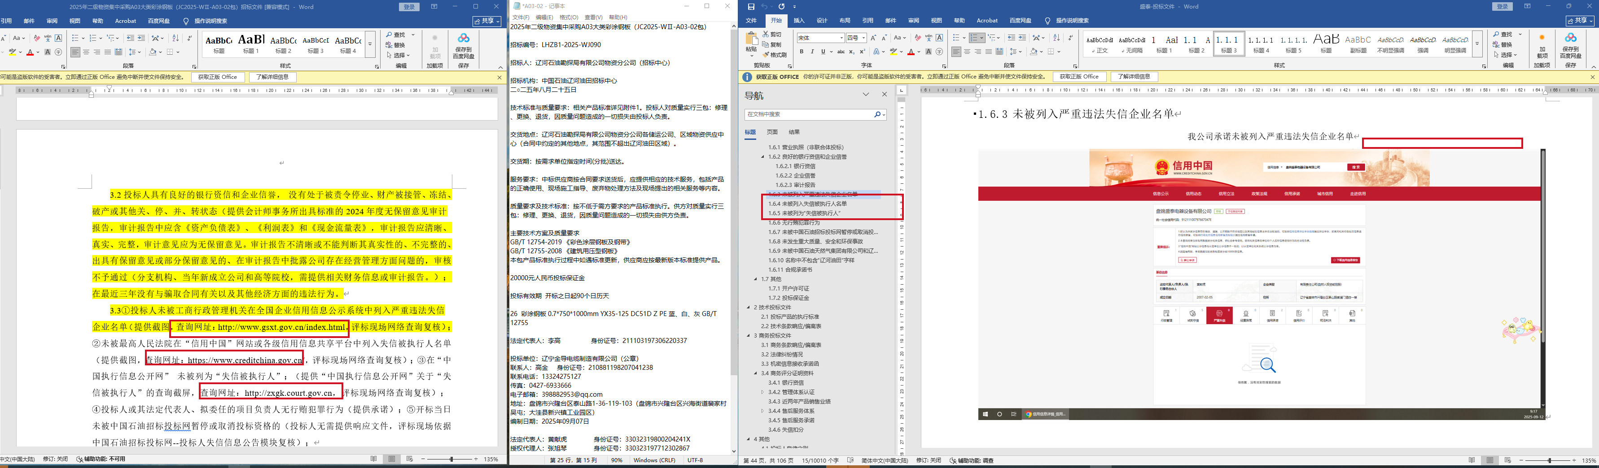The image size is (1599, 468).
Task: Toggle Italic in the right Word window
Action: point(813,52)
